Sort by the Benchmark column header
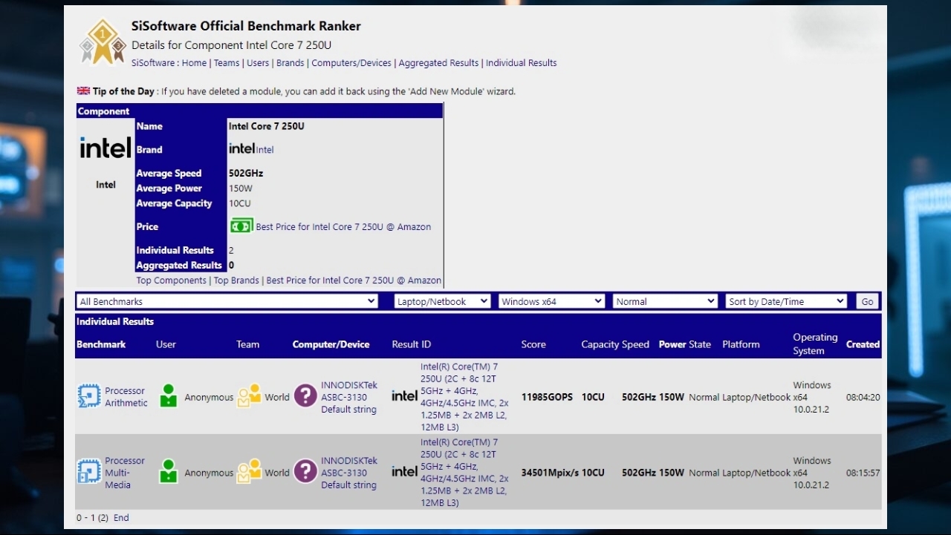Viewport: 951px width, 535px height. point(101,344)
